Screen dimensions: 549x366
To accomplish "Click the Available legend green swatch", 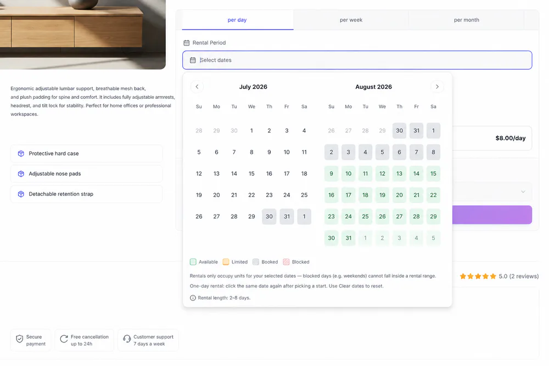I will click(193, 262).
